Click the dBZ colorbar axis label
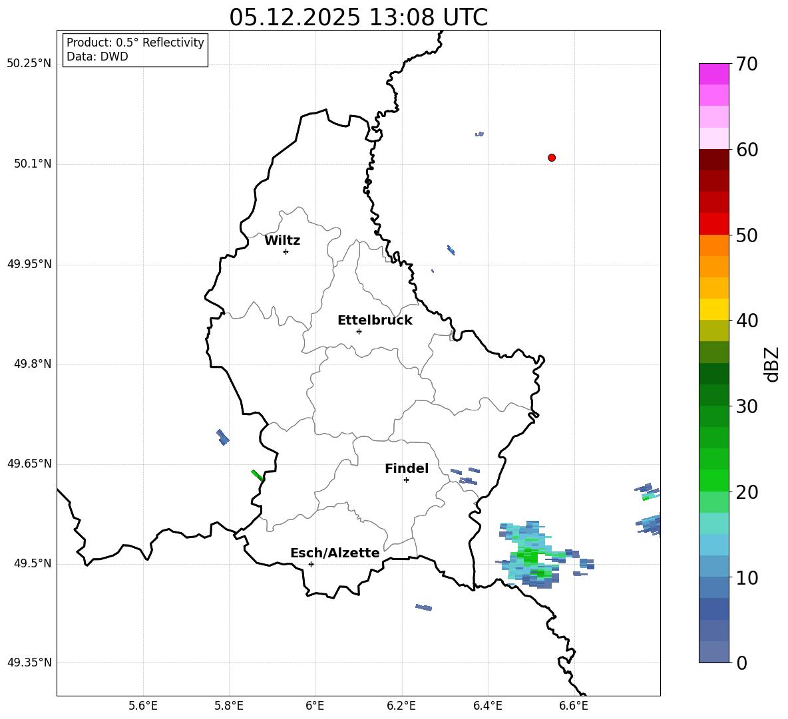The height and width of the screenshot is (719, 788). coord(772,364)
